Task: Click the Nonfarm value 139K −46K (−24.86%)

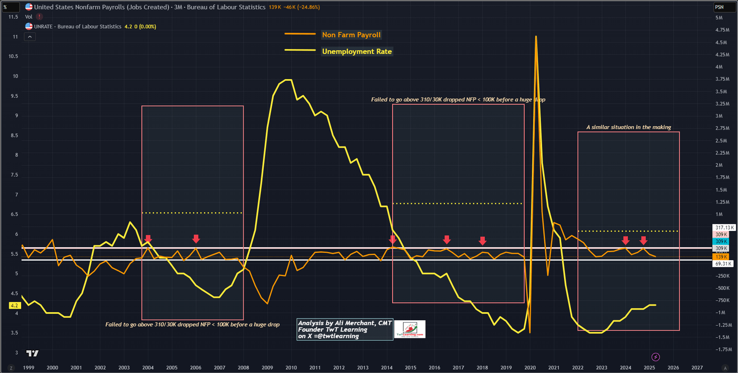Action: 294,7
